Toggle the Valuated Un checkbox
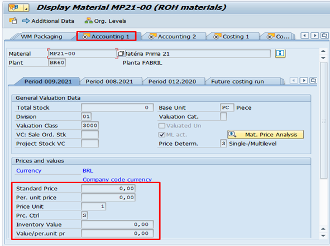This screenshot has height=246, width=330. [x=161, y=126]
